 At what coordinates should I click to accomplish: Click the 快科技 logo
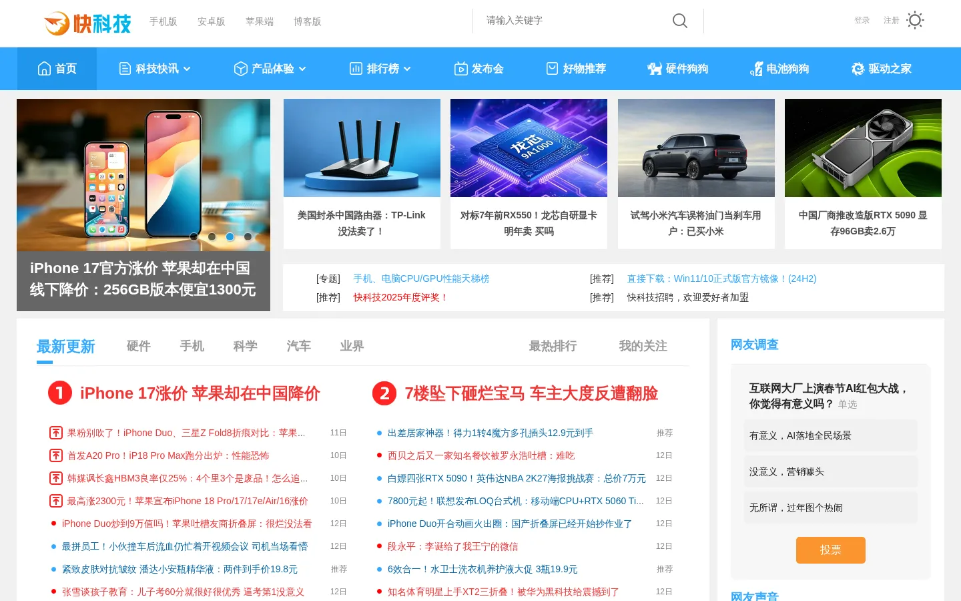(87, 23)
